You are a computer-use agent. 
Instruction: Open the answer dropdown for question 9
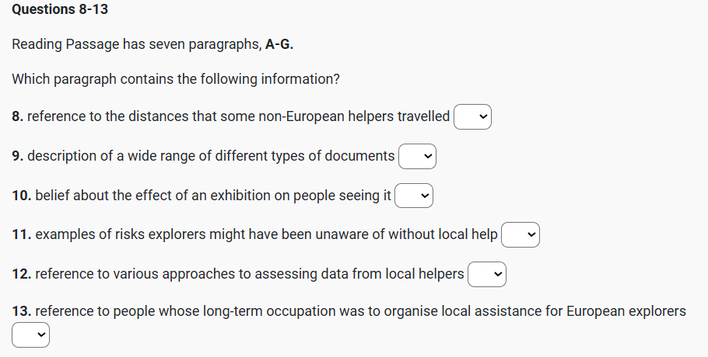point(418,157)
